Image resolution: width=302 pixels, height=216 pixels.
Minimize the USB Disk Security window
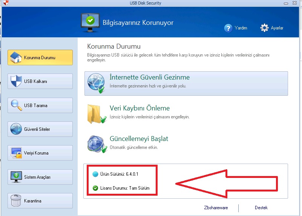286,3
